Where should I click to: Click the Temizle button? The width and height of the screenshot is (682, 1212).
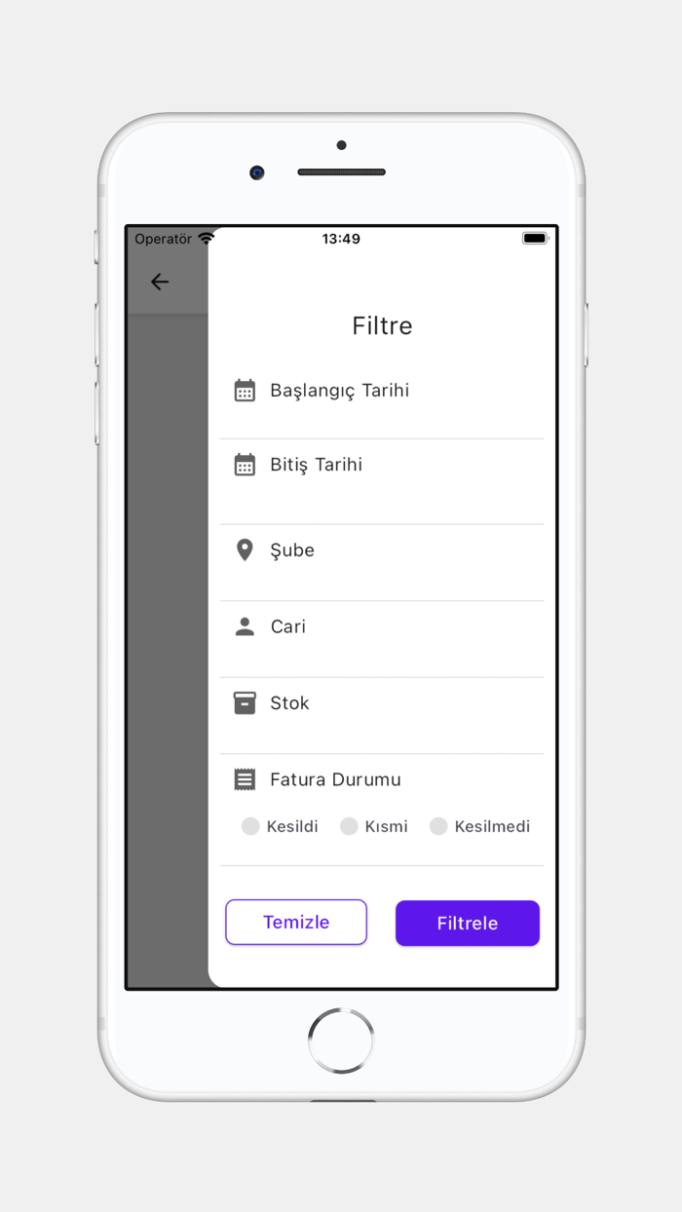296,923
